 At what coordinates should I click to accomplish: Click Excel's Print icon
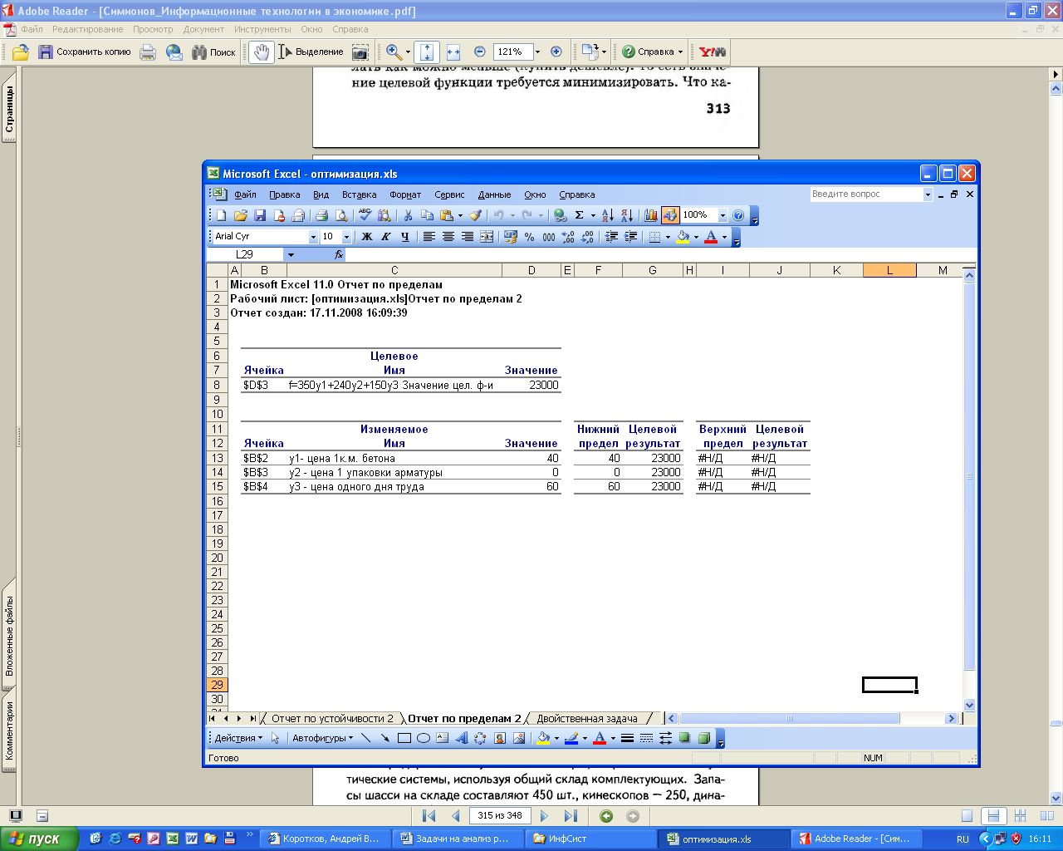[321, 215]
